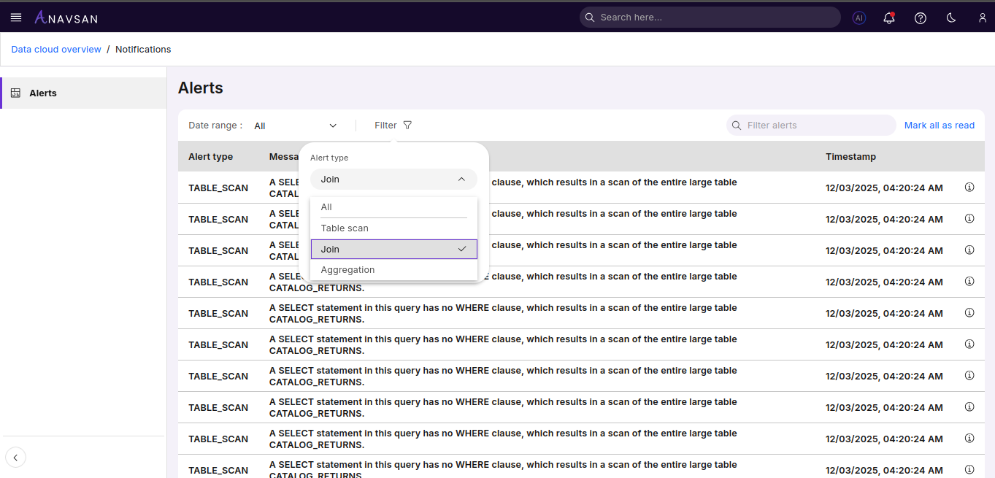The height and width of the screenshot is (478, 995).
Task: Open the notifications bell
Action: click(x=889, y=18)
